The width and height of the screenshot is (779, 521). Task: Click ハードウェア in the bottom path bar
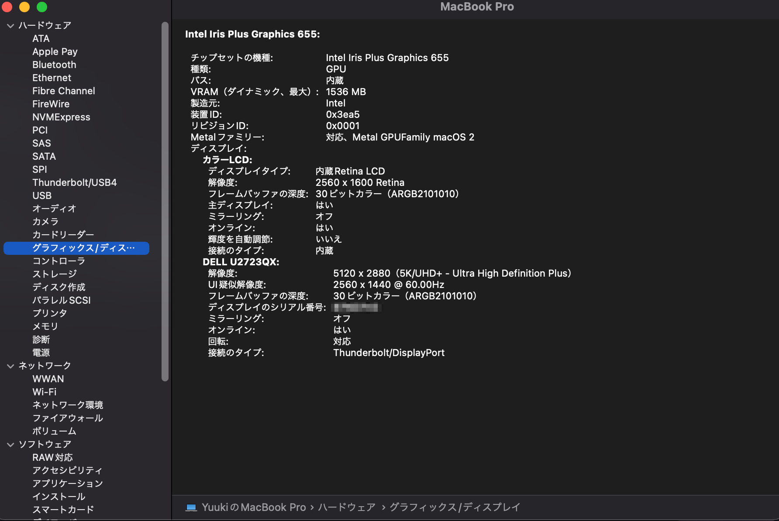[347, 507]
